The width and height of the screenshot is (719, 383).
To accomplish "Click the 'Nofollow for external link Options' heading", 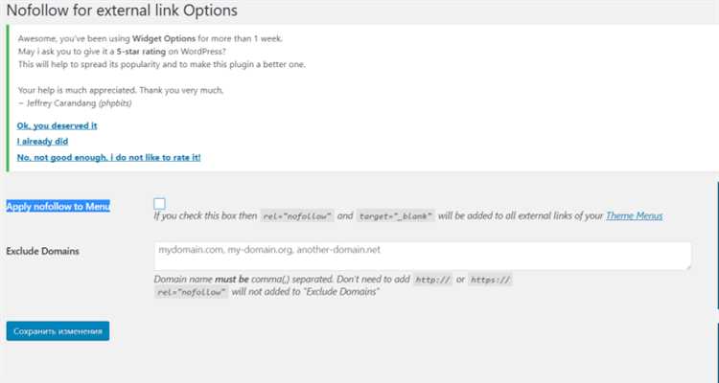I will point(122,11).
